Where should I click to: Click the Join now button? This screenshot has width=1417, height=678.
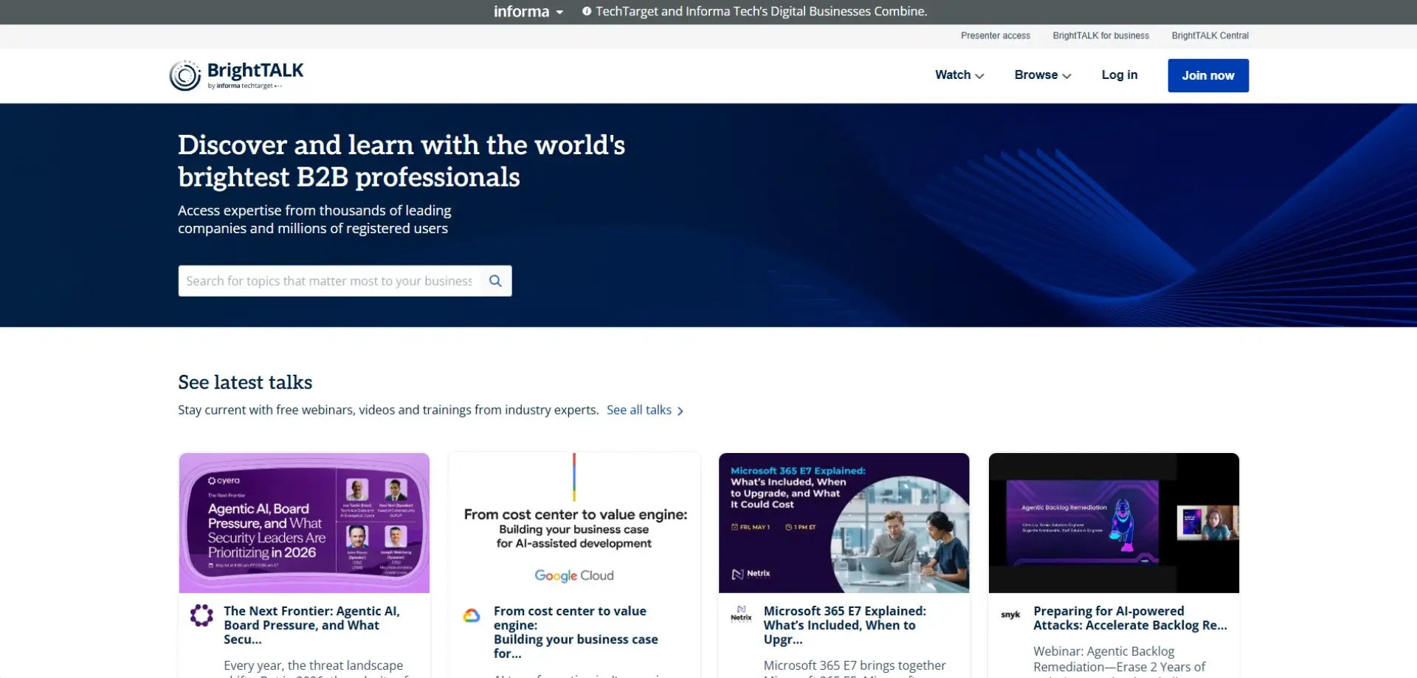[1208, 75]
